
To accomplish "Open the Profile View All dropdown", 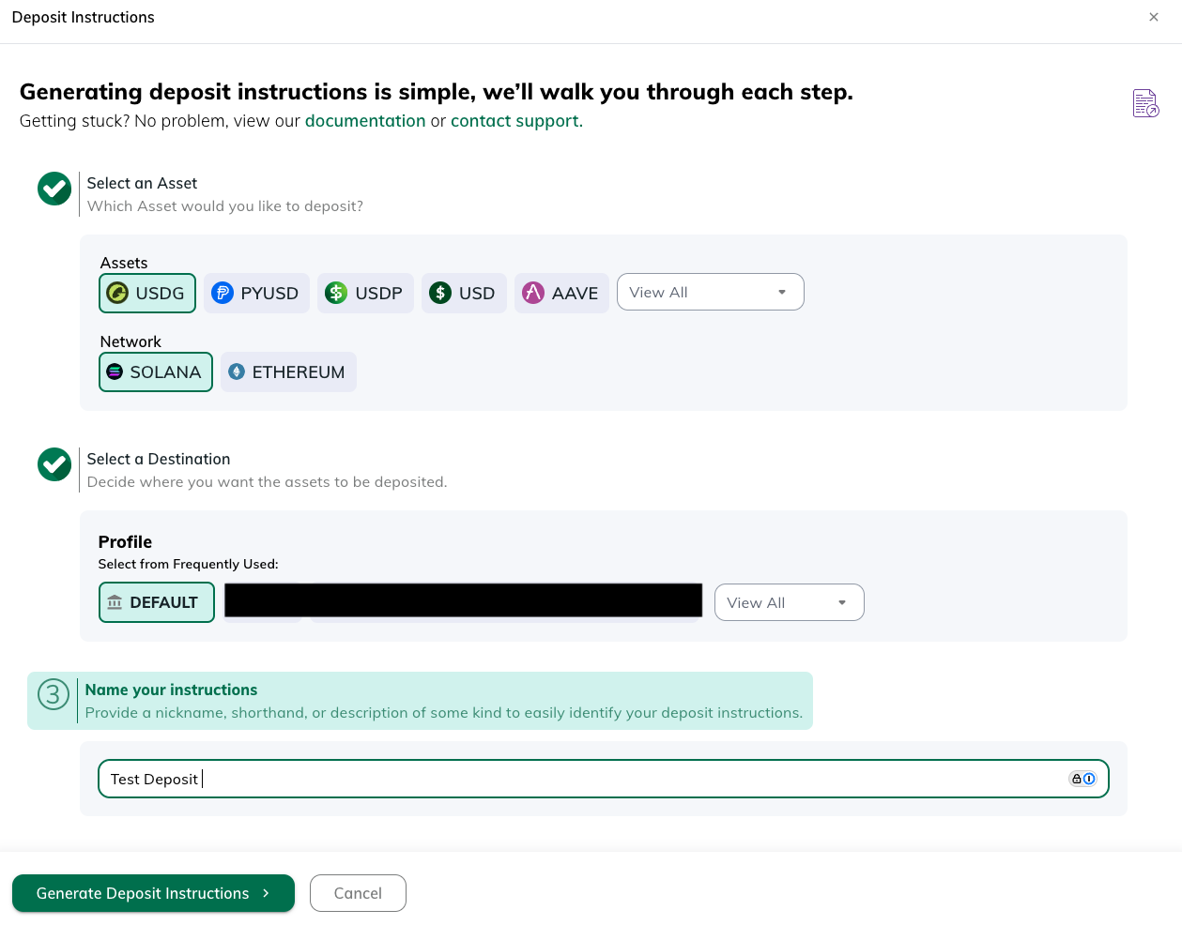I will point(790,602).
